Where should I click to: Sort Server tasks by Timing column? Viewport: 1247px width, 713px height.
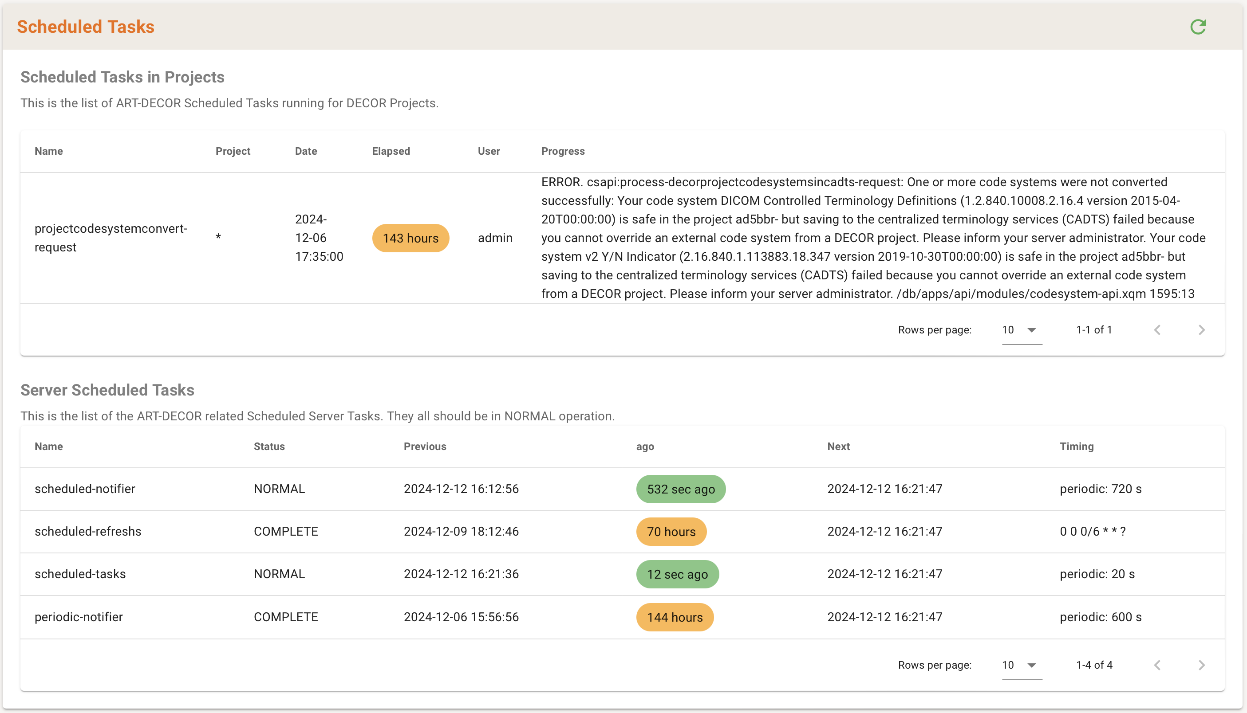(x=1077, y=447)
